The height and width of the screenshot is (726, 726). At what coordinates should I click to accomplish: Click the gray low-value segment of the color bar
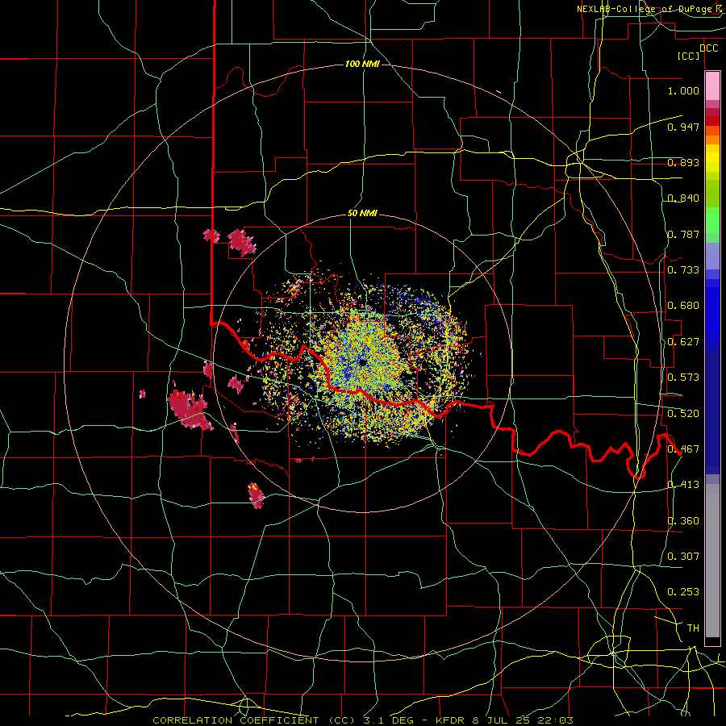point(712,561)
